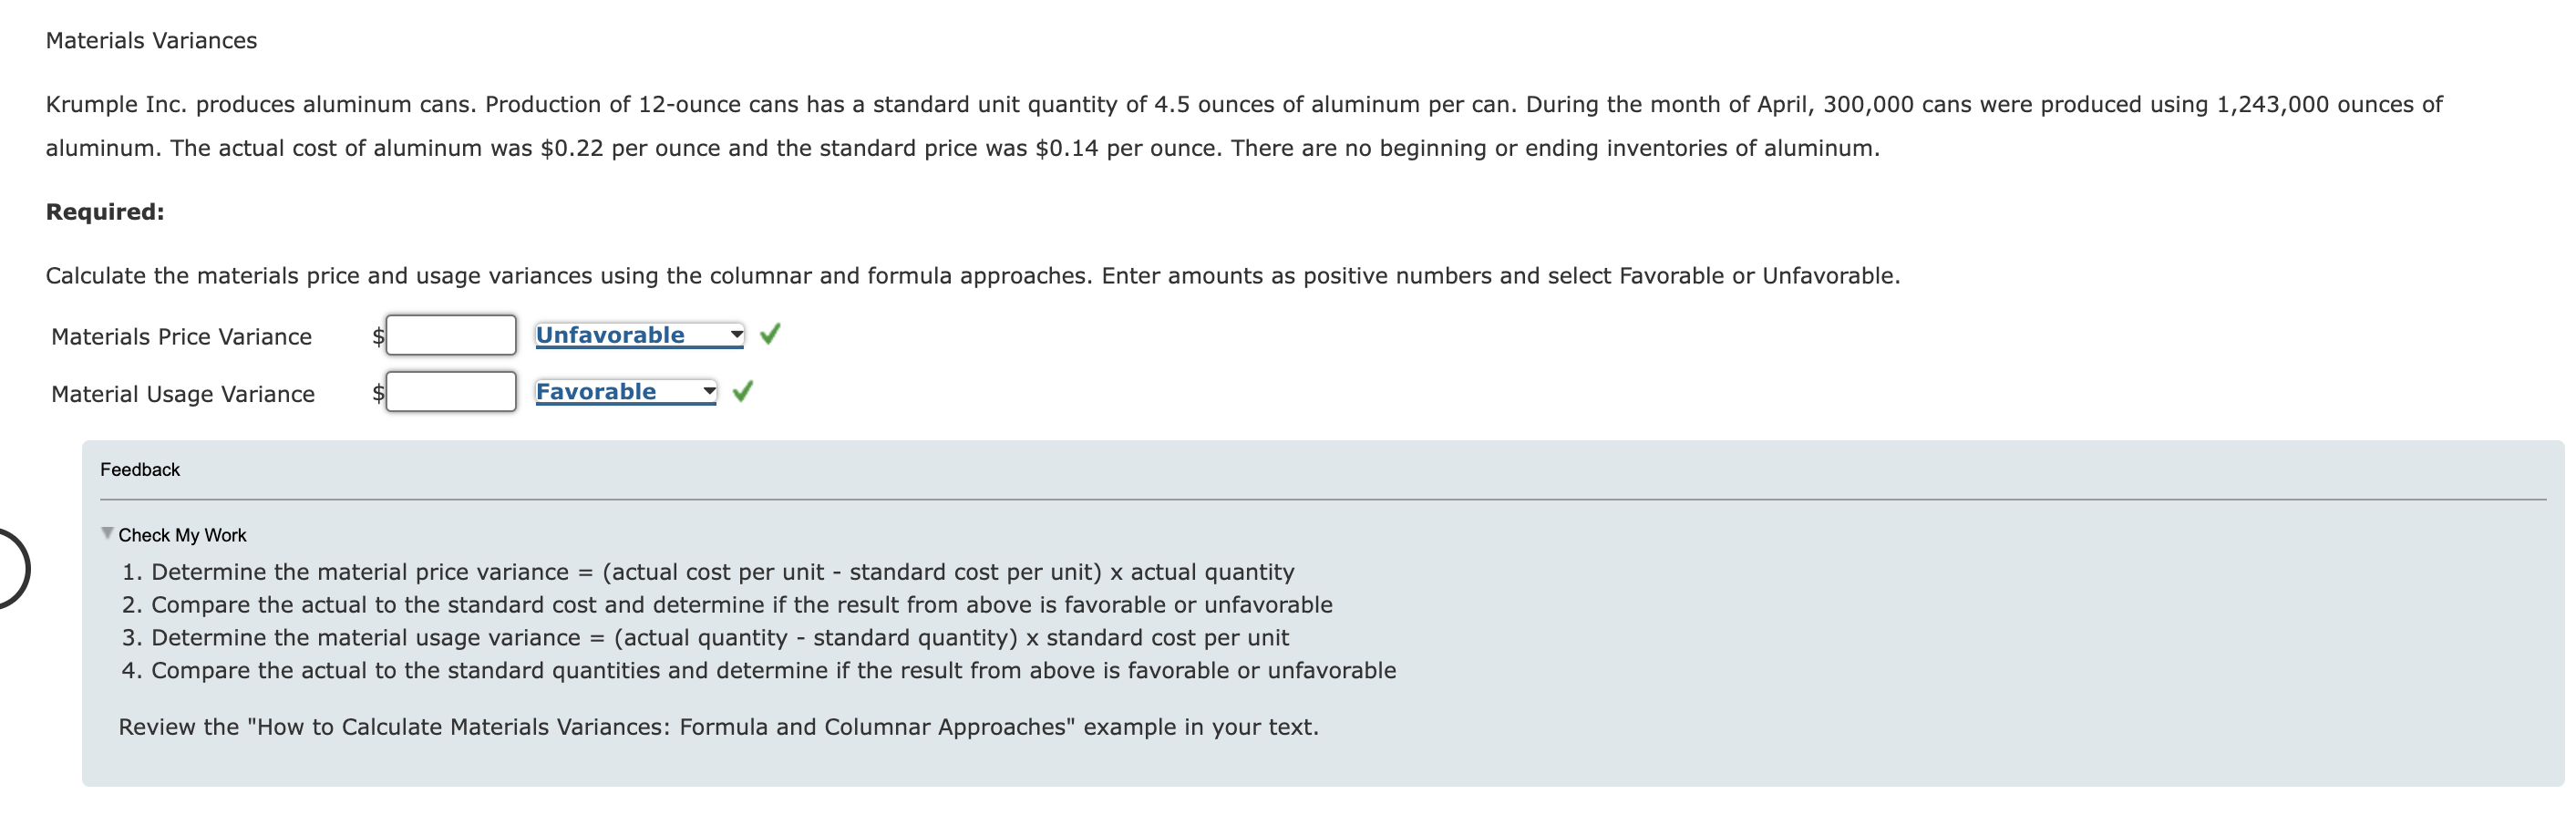
Task: Click the Check My Work label
Action: pyautogui.click(x=181, y=534)
